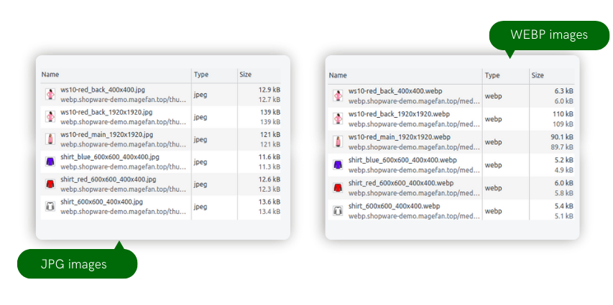The width and height of the screenshot is (613, 305).
Task: Sort JPG table by Type column header
Action: [x=201, y=75]
